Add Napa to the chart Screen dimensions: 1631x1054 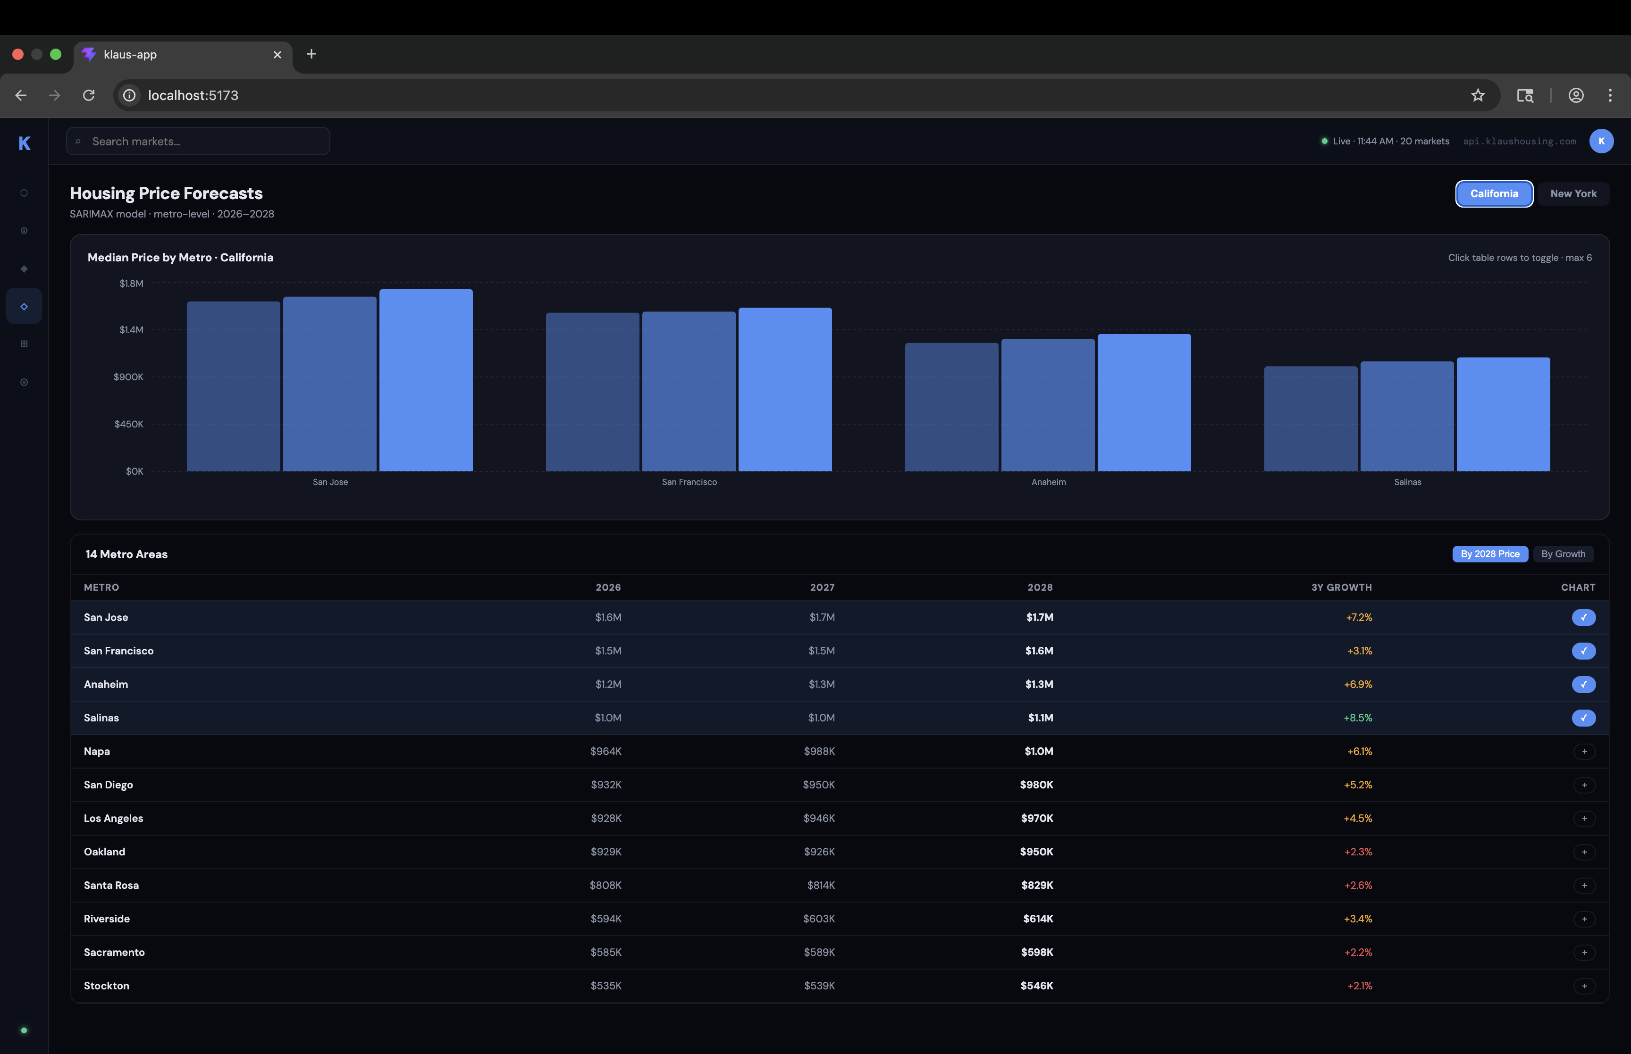(x=1584, y=752)
